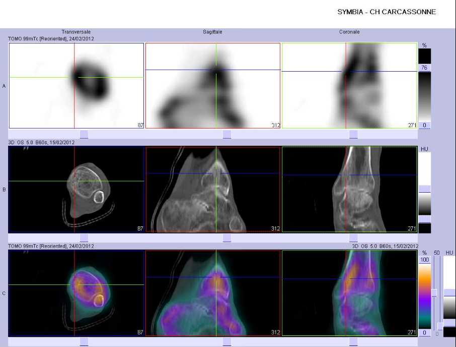The width and height of the screenshot is (456, 347).
Task: Click the row A sagittal SPECT image pane
Action: pos(213,86)
